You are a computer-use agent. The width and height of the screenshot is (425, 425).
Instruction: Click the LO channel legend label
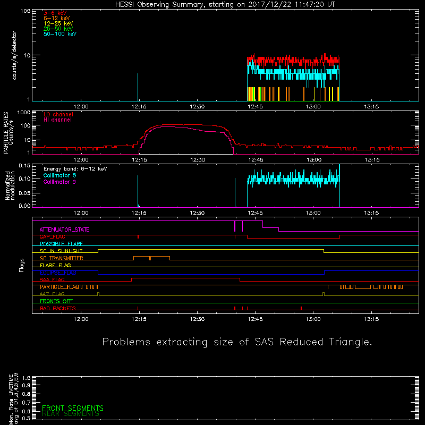pyautogui.click(x=58, y=114)
